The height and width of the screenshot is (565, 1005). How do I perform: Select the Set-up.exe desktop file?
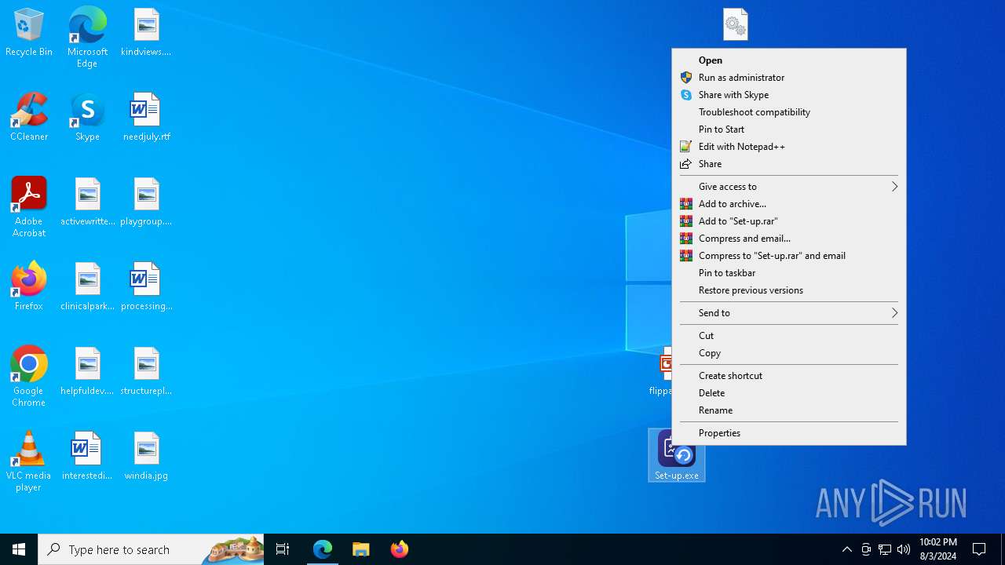pos(676,455)
